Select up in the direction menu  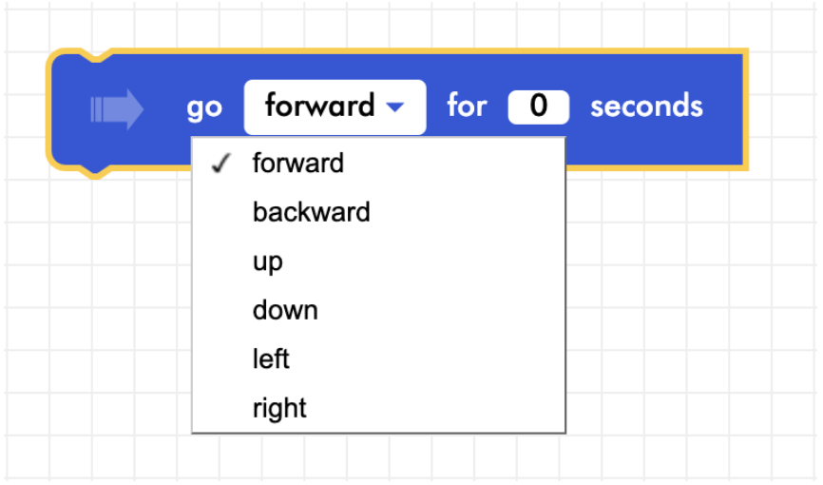(x=268, y=262)
